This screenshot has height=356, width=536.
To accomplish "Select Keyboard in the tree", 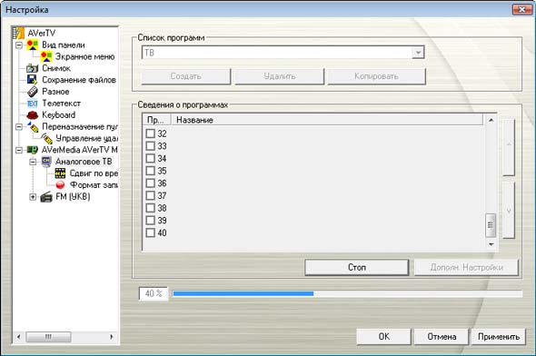I will 58,114.
